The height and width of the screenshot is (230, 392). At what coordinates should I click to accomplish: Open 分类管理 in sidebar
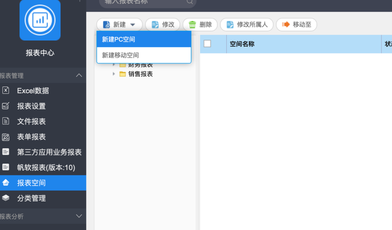point(31,198)
